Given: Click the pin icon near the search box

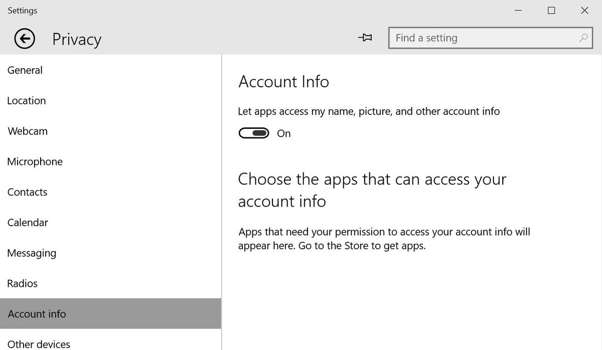Looking at the screenshot, I should [366, 38].
